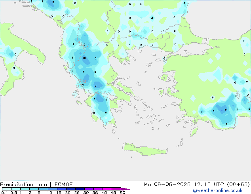Click the 20–25 mm legend swatch
This screenshot has height=194, width=251.
(70, 189)
